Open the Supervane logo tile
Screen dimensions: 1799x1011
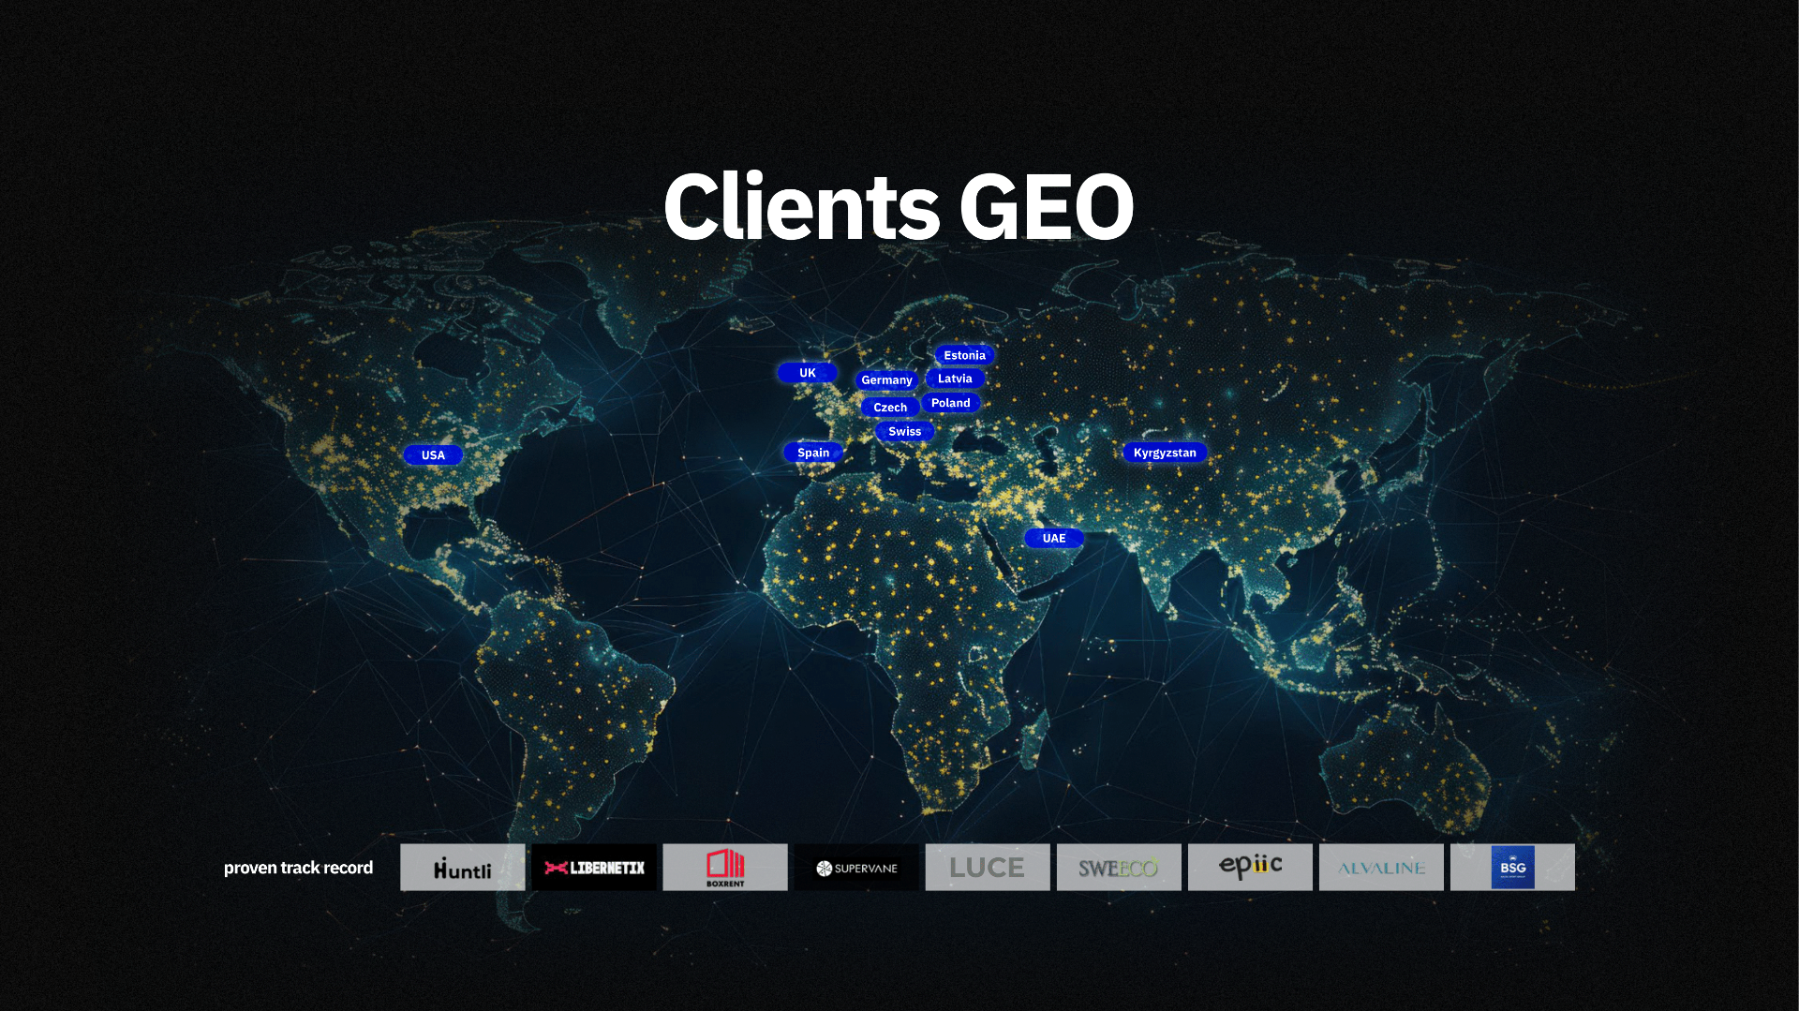856,868
